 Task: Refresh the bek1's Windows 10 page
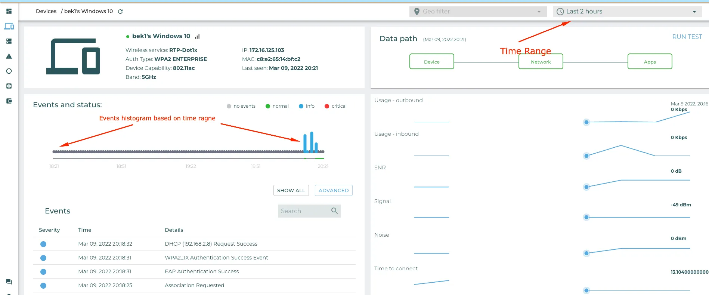(120, 12)
